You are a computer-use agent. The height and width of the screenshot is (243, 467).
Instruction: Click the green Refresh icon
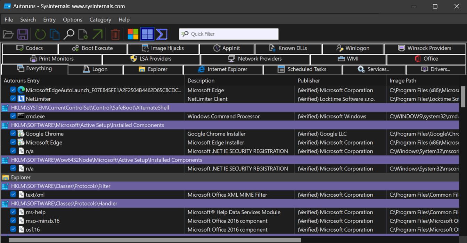click(x=40, y=34)
